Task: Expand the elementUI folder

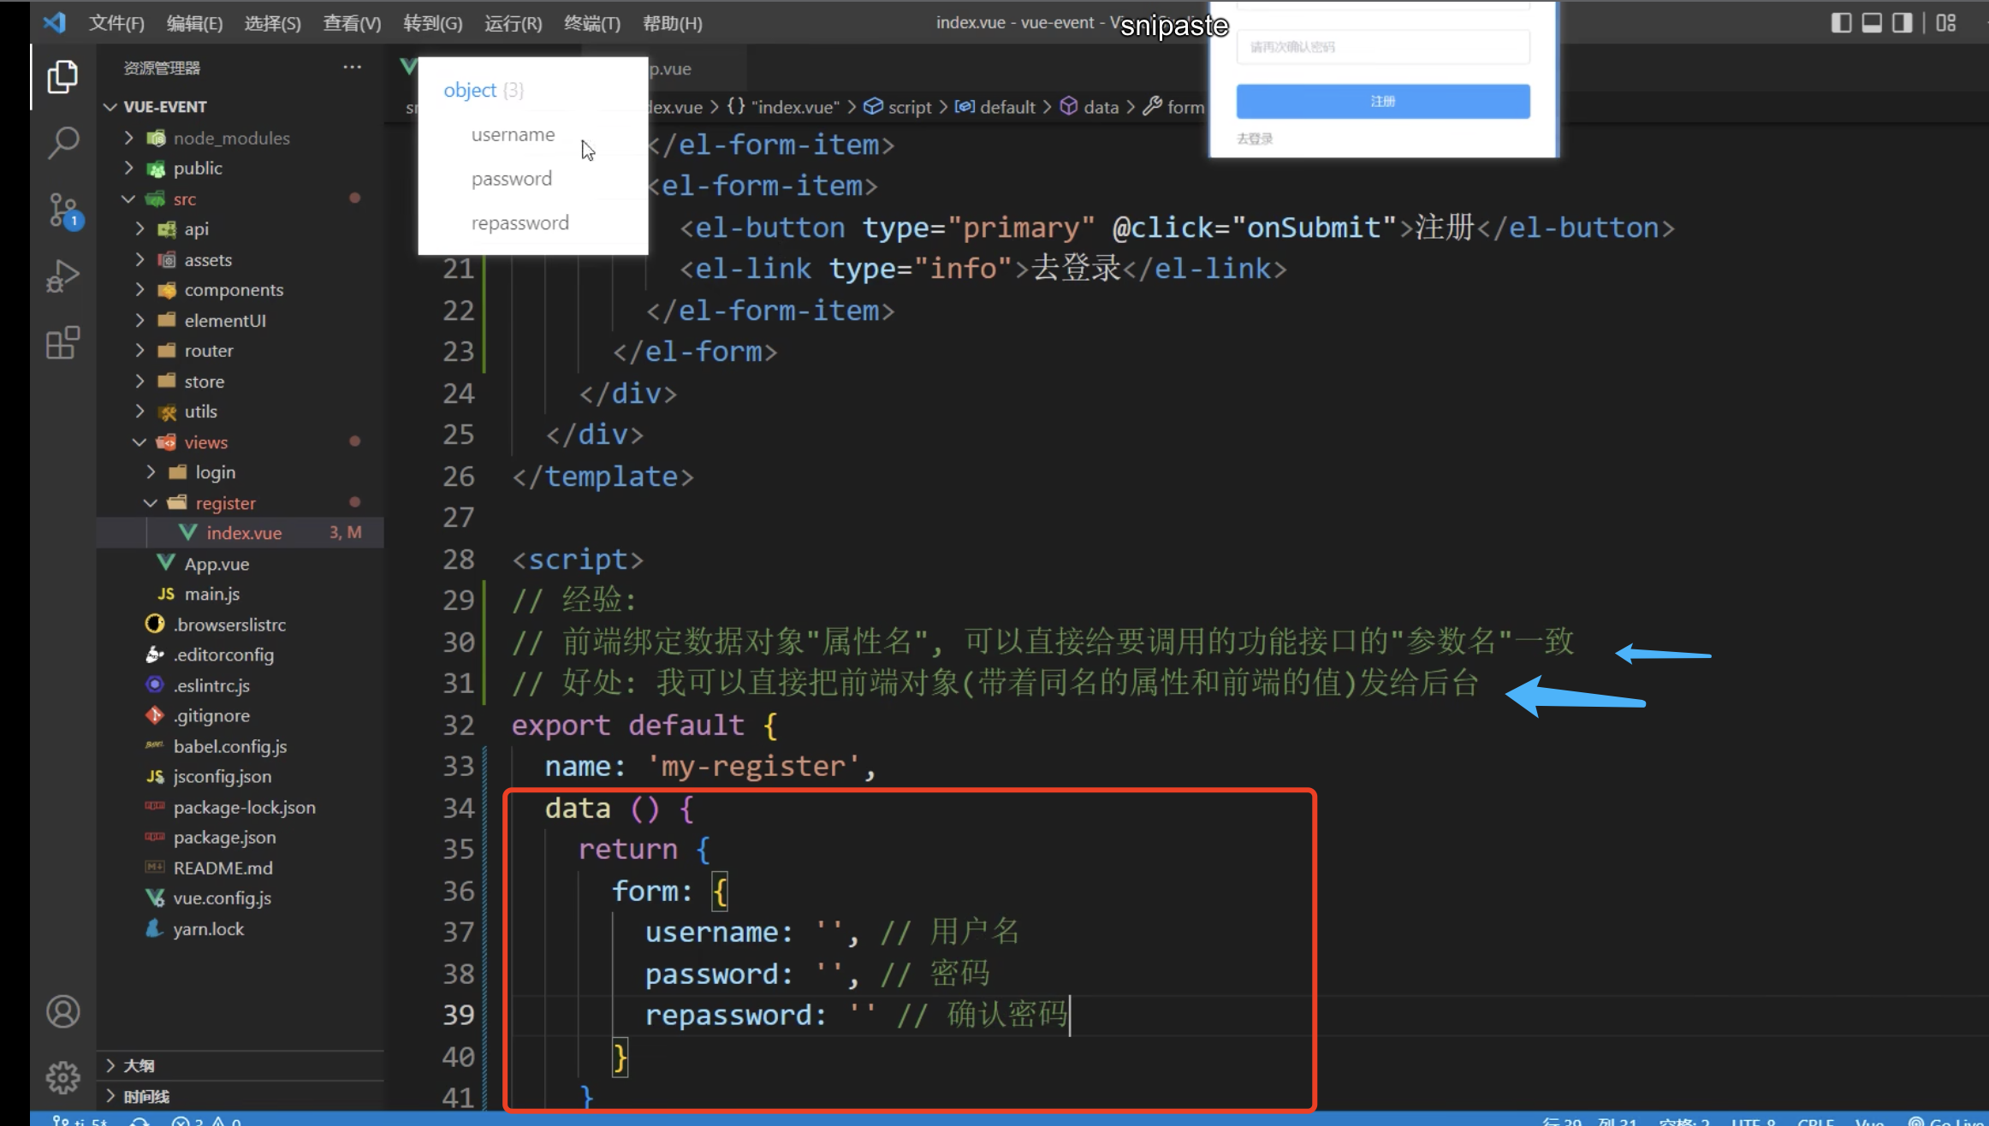Action: [240, 320]
